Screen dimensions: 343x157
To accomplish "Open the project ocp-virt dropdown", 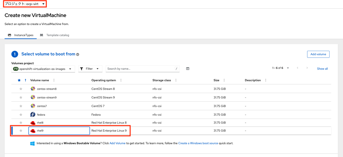I will [x=25, y=4].
